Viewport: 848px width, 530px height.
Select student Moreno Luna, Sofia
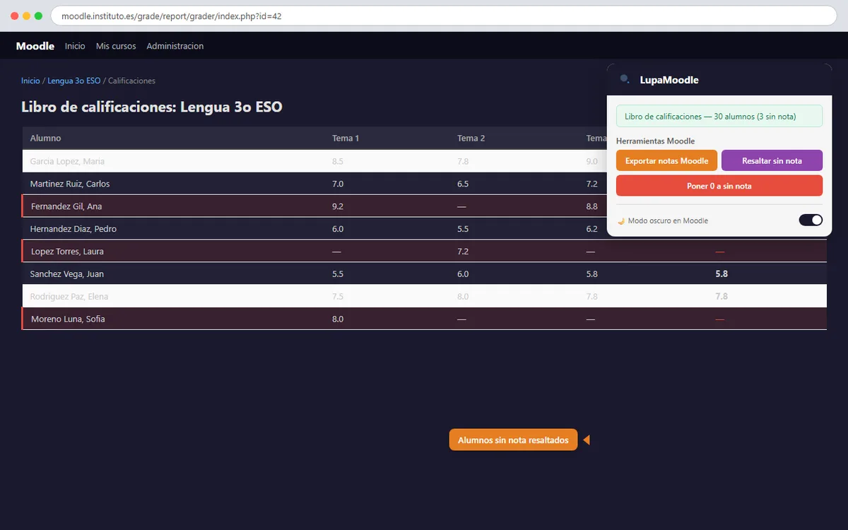point(68,319)
